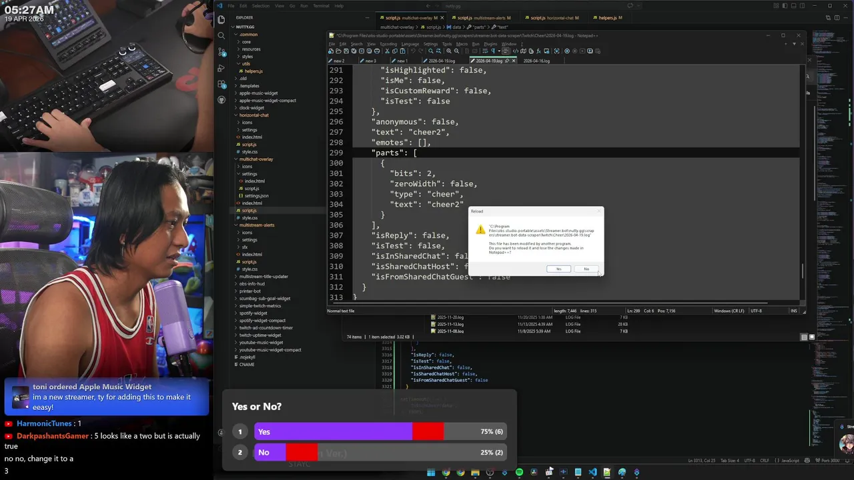Click JavaScript language mode in status bar
The height and width of the screenshot is (480, 854).
[790, 461]
